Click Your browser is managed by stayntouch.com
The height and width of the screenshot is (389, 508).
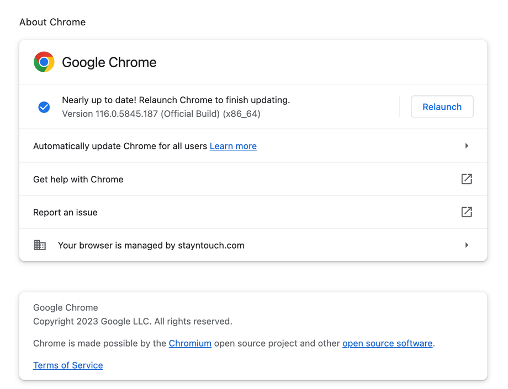click(151, 245)
